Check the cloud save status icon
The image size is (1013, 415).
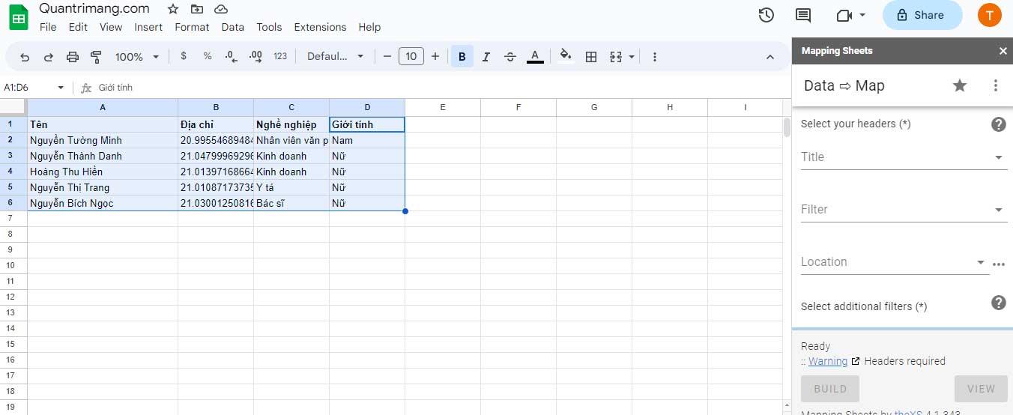221,9
